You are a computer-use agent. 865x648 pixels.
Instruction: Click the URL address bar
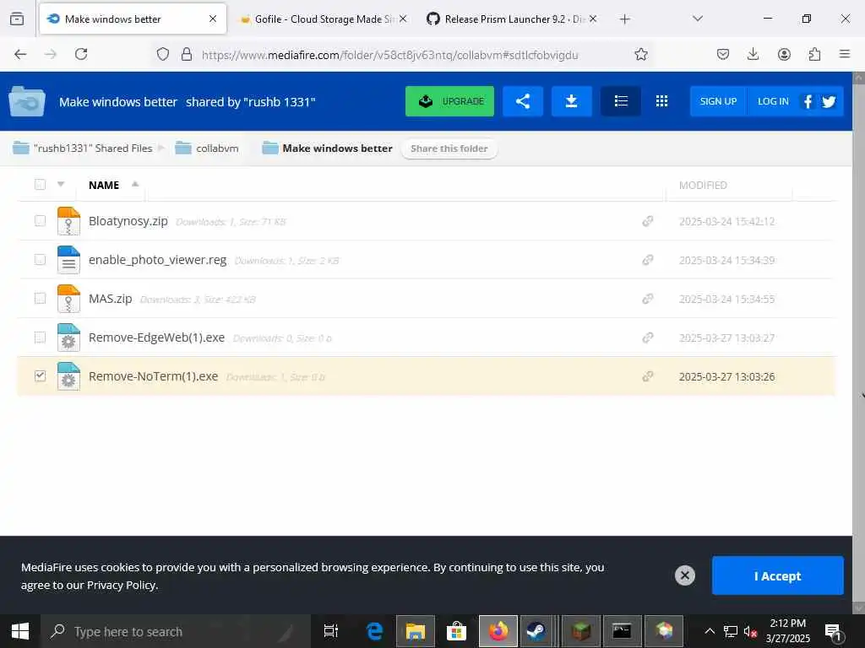point(389,55)
